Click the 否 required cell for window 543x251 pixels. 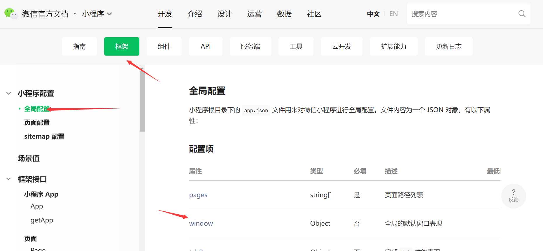[x=357, y=223]
